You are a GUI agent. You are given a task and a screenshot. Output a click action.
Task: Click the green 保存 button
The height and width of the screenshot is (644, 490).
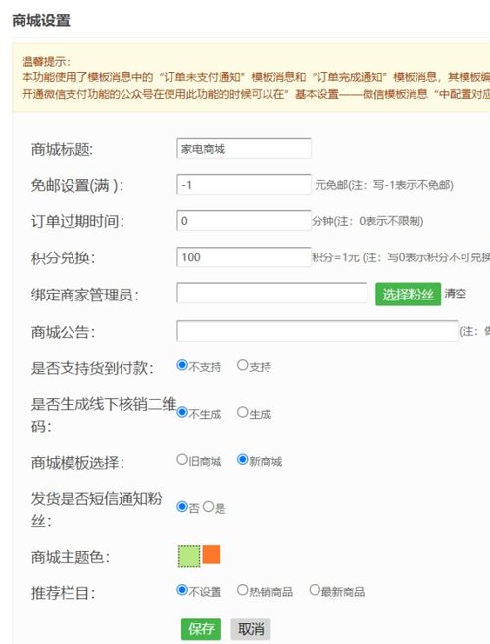201,628
